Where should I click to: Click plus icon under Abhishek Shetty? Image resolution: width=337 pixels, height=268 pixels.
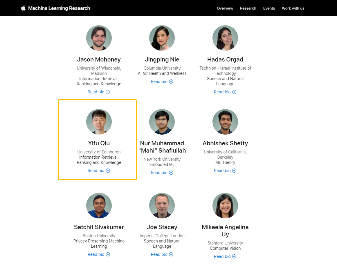tap(234, 171)
